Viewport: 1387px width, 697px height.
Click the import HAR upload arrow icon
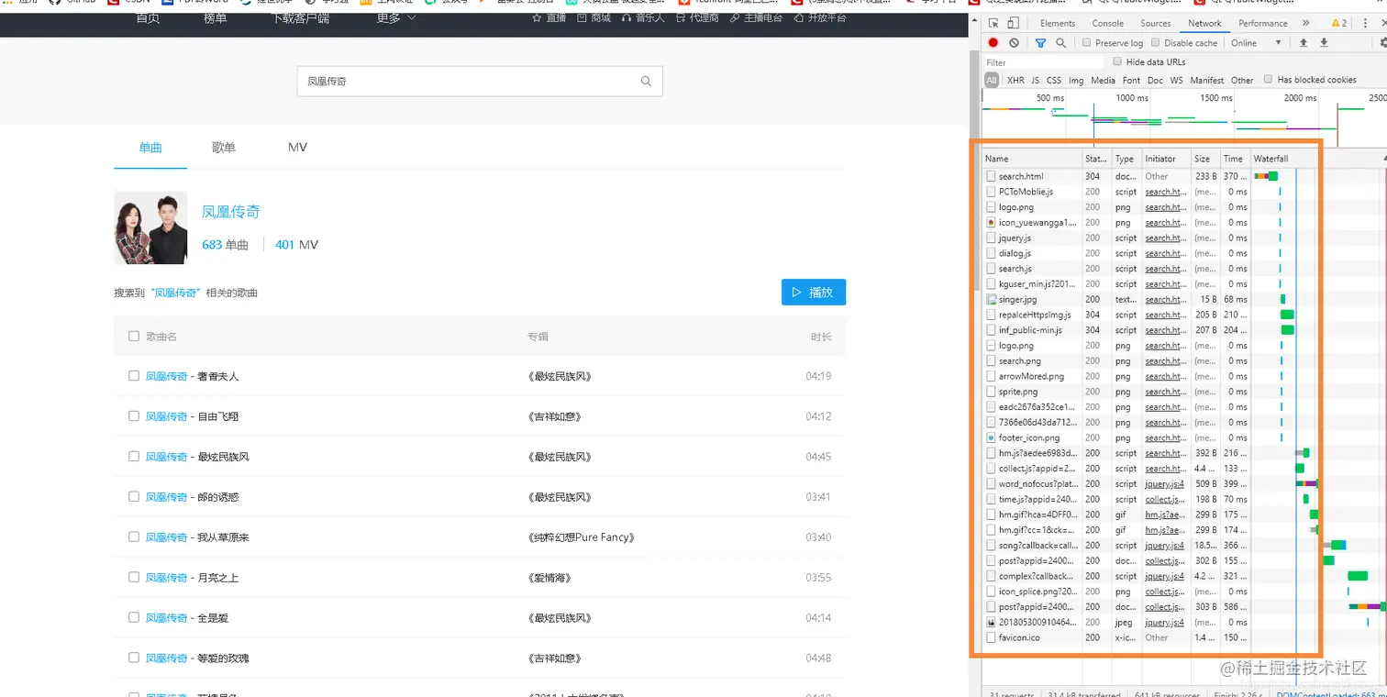click(x=1304, y=43)
